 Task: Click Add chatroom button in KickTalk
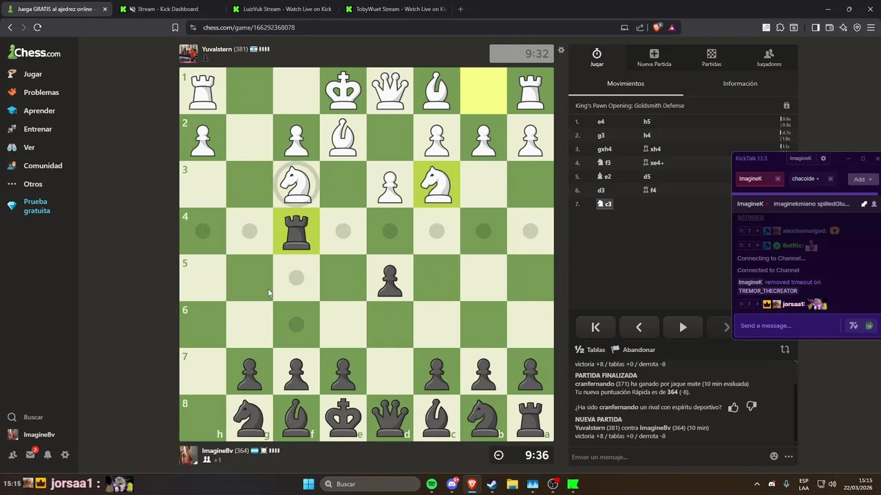862,179
